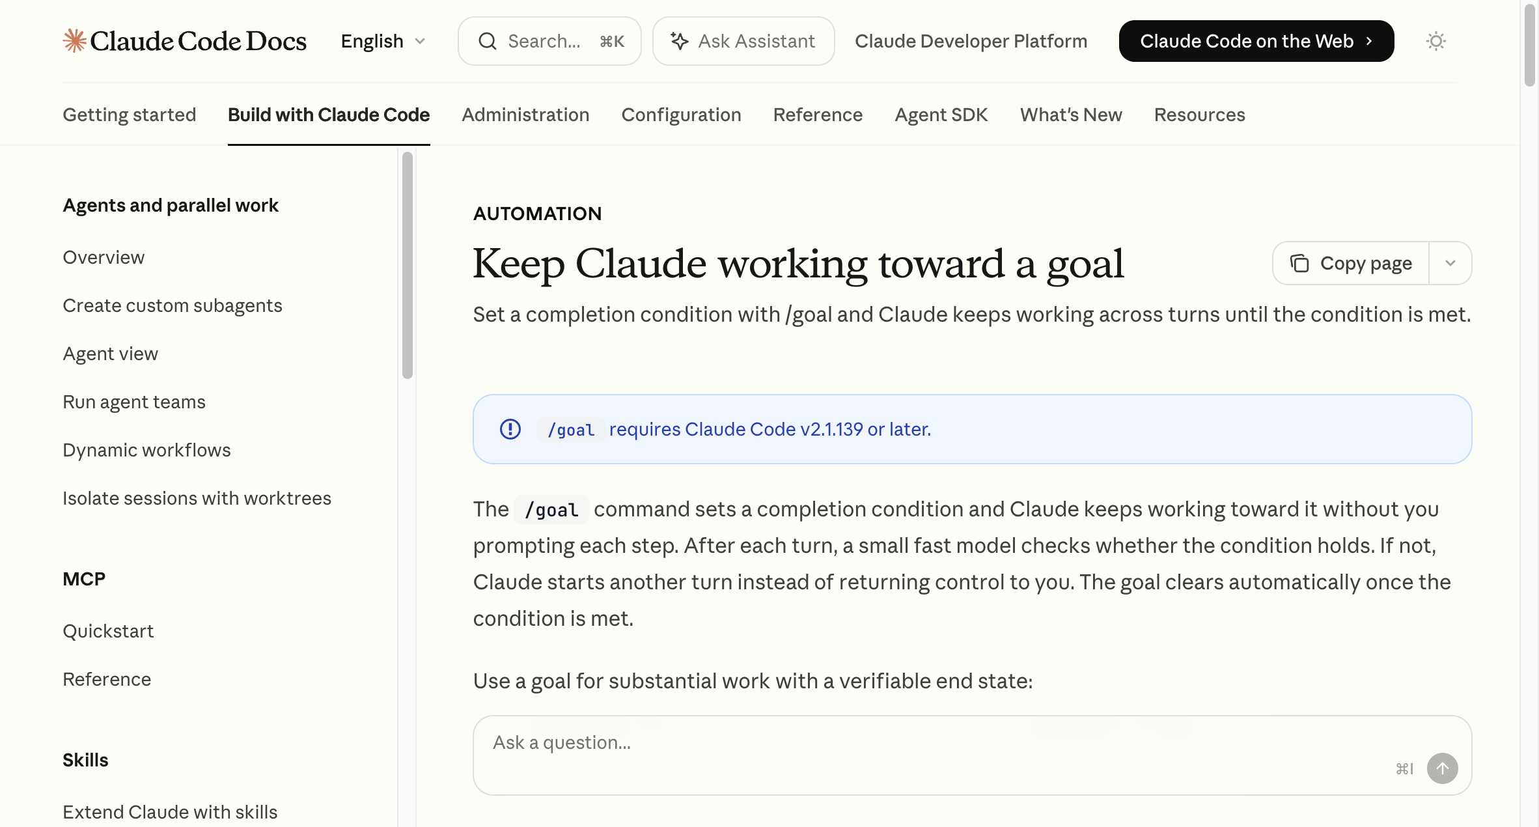Click the /goal code in the blue notice
The width and height of the screenshot is (1539, 827).
click(571, 430)
